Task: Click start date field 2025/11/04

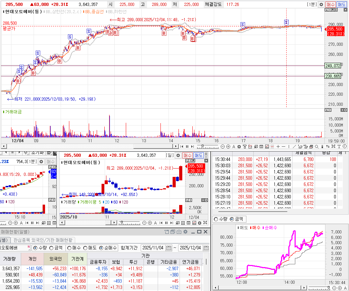Action: 153,248
